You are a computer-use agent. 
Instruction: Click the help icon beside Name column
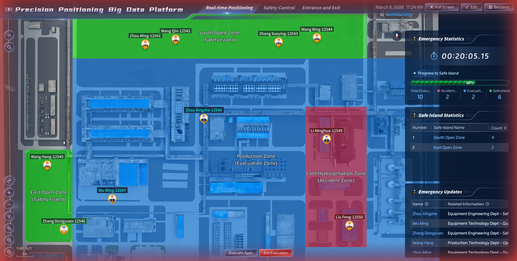[x=427, y=204]
